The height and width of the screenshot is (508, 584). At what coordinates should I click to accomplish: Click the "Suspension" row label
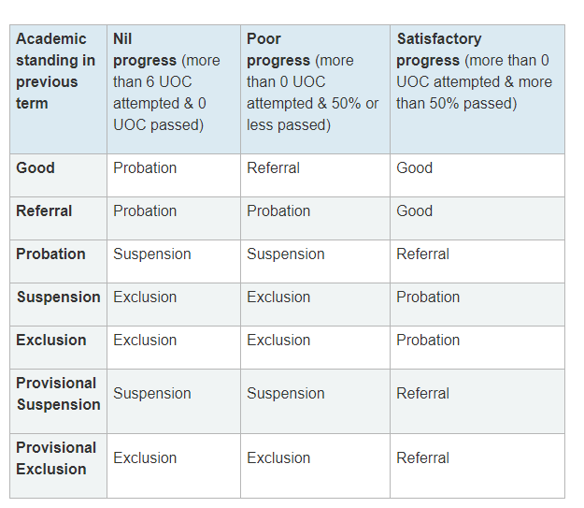pos(58,298)
